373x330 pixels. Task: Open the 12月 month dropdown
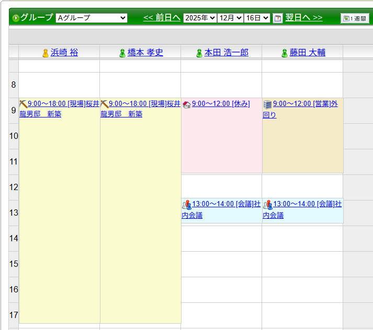[x=230, y=18]
